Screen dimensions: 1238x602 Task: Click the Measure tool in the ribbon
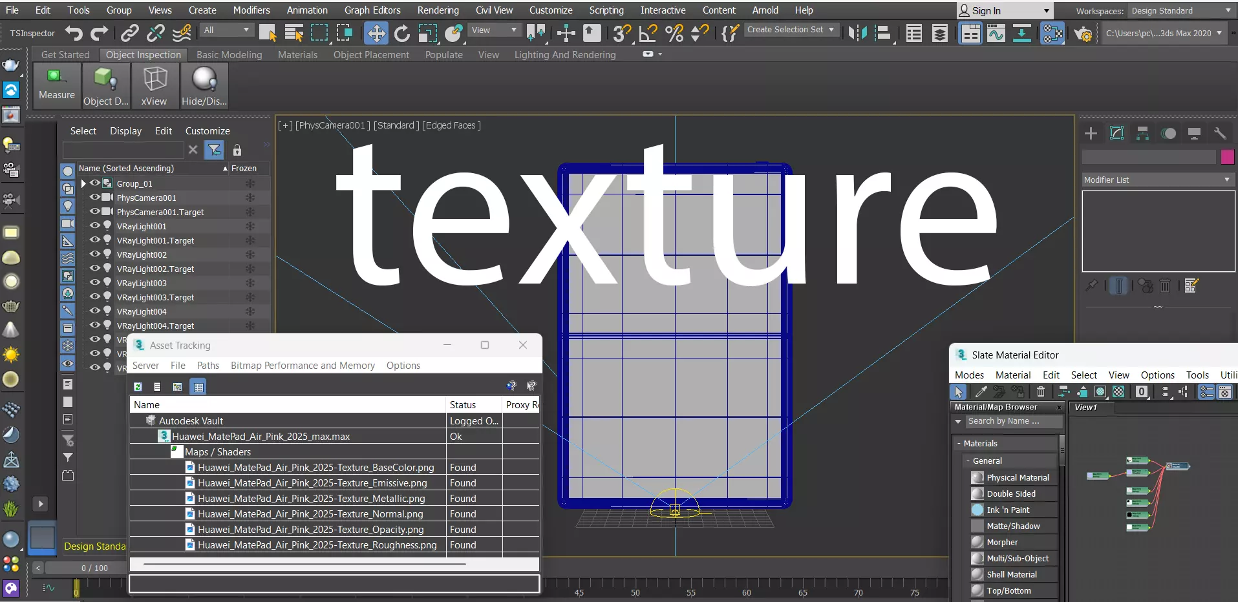click(57, 85)
